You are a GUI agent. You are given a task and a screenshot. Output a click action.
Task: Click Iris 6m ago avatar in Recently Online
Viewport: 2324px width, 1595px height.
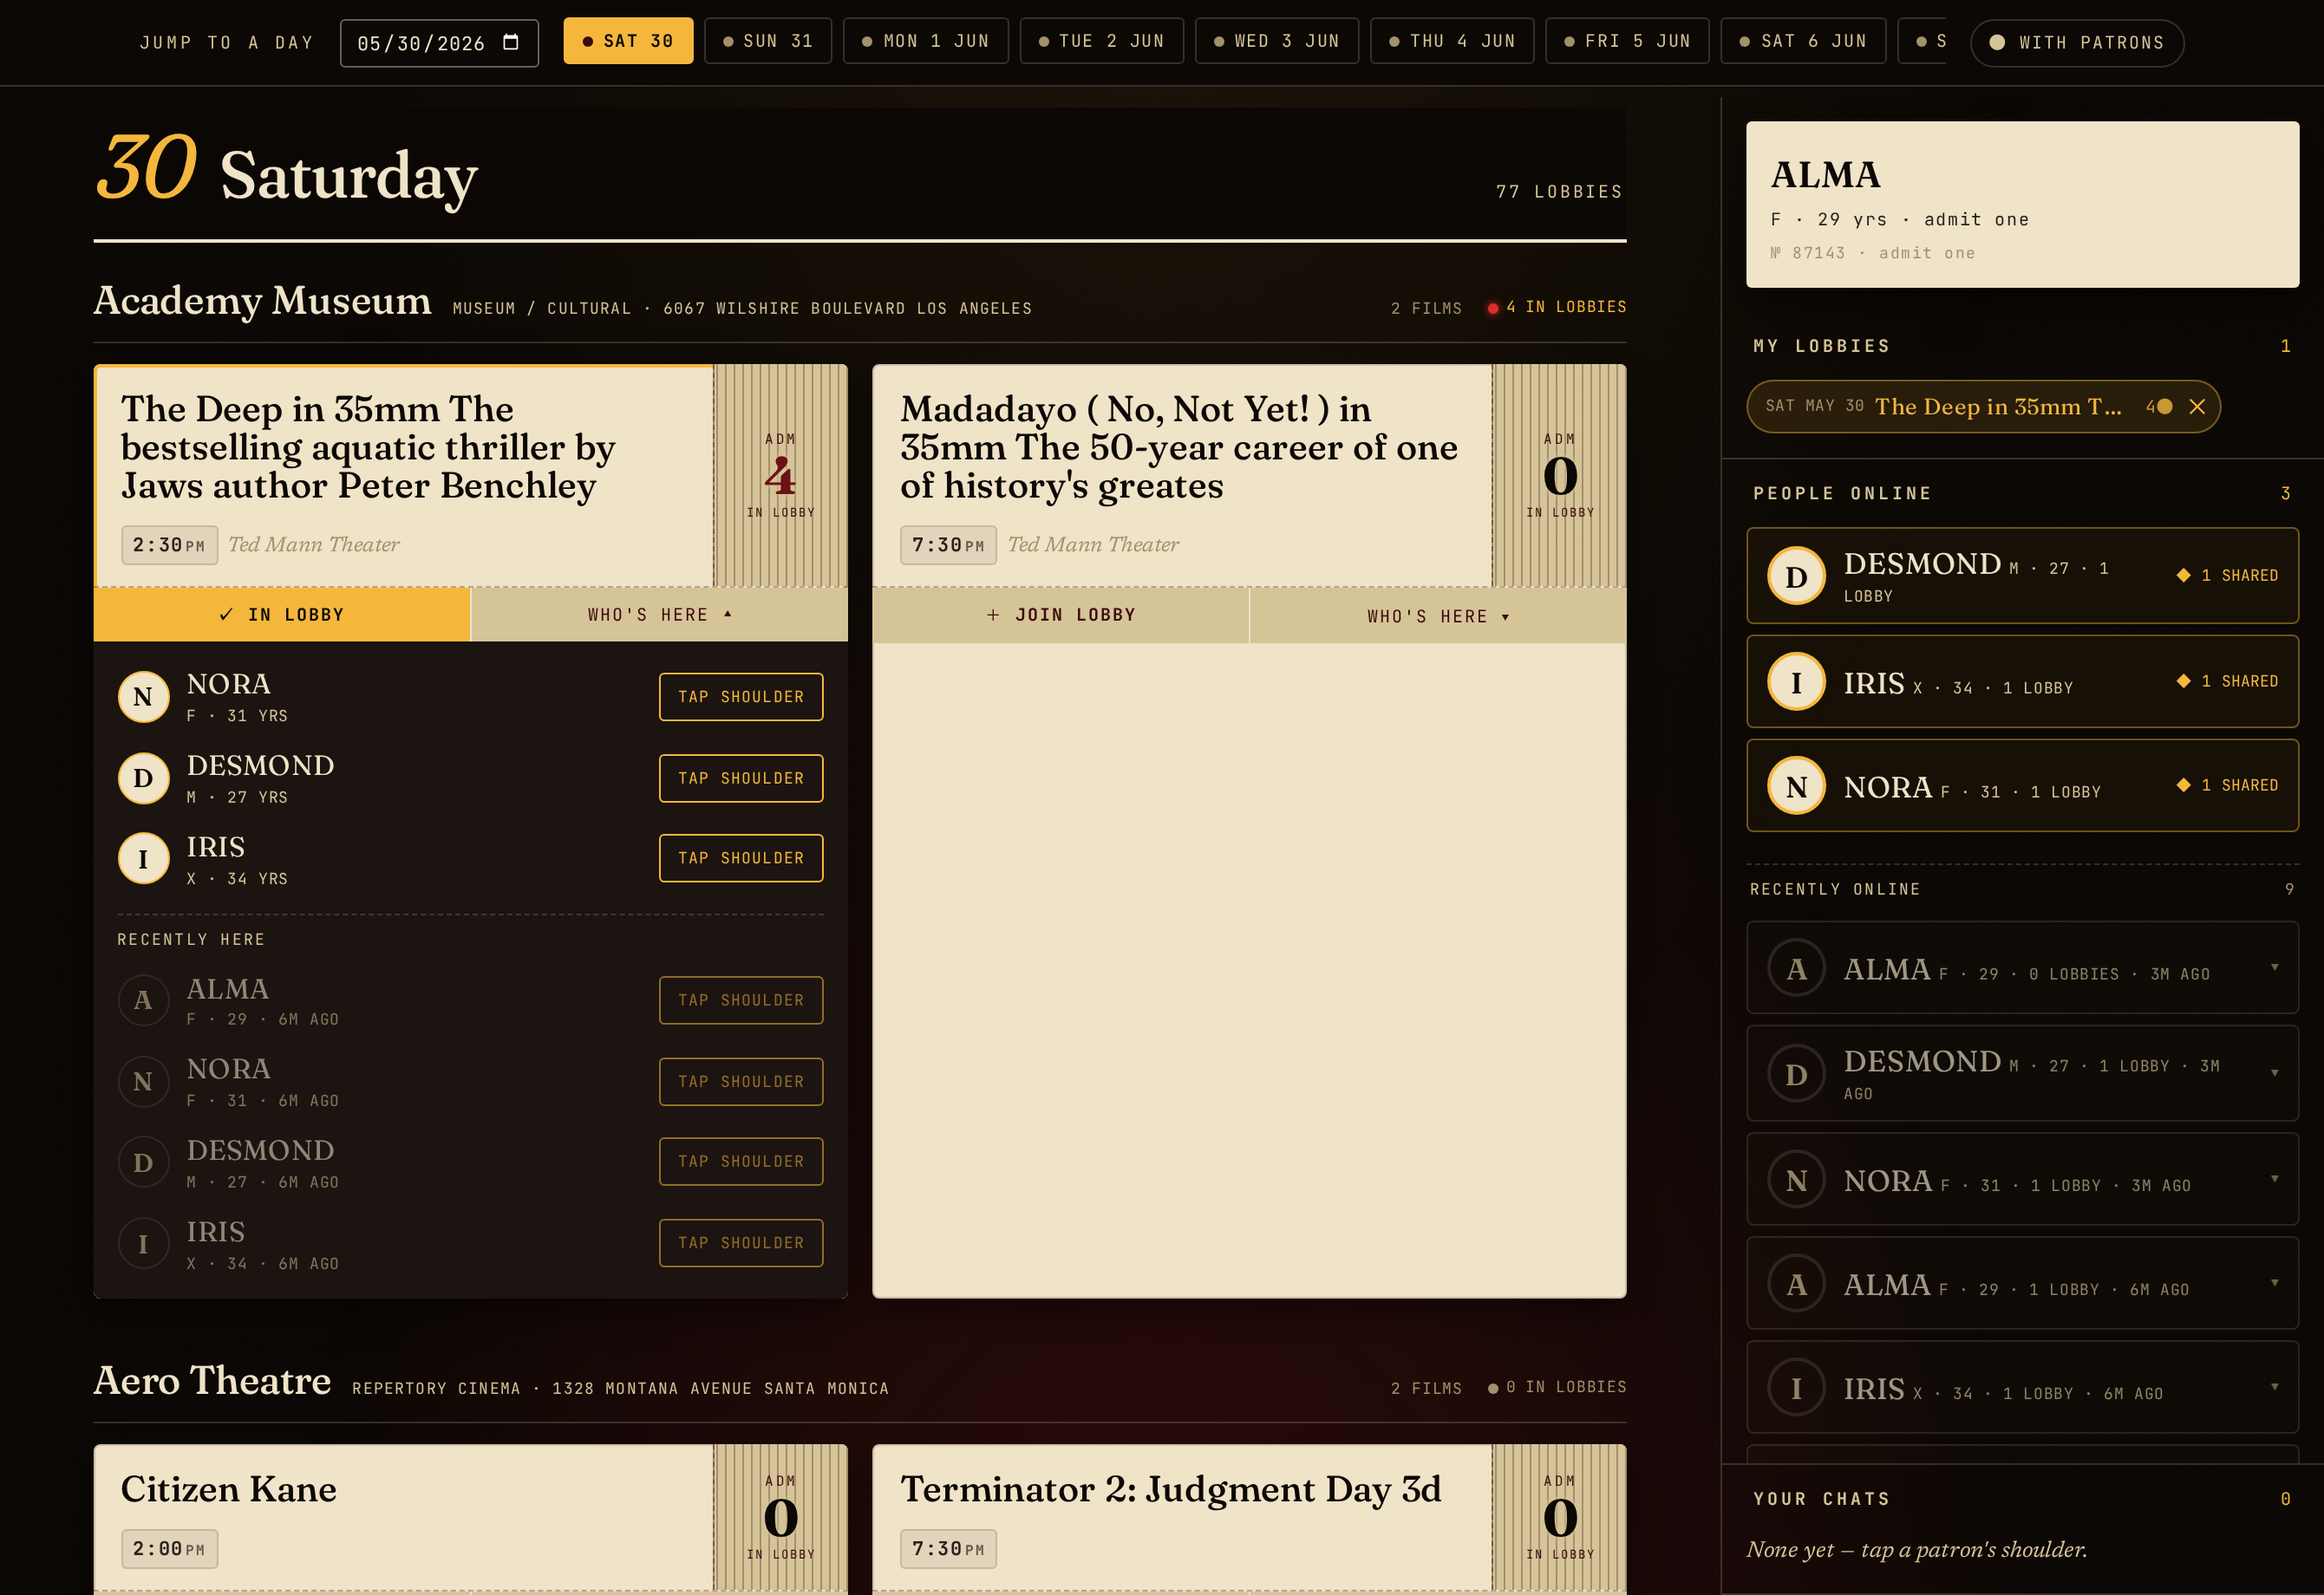[x=1796, y=1387]
